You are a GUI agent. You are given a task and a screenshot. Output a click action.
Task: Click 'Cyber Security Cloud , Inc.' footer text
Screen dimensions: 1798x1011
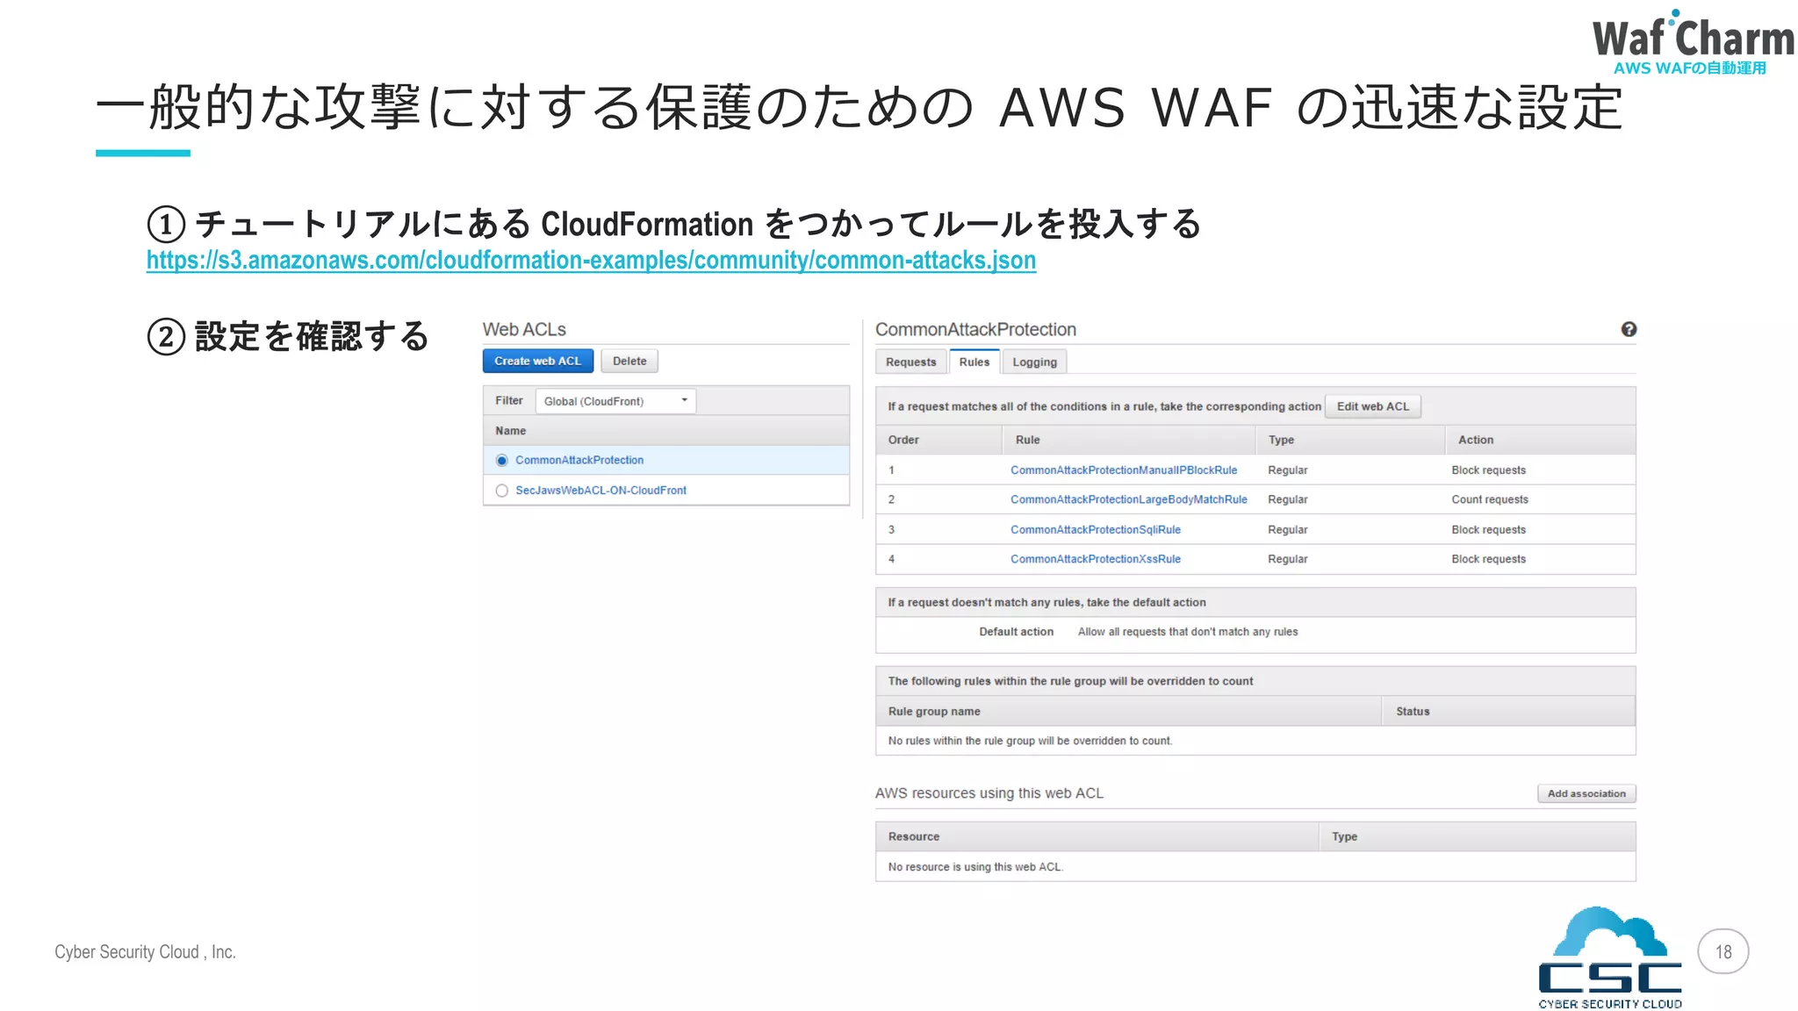click(x=145, y=952)
